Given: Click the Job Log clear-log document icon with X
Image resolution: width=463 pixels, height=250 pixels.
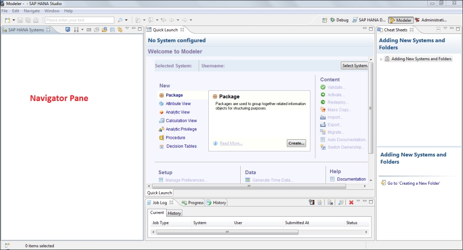Looking at the screenshot, I should click(330, 202).
